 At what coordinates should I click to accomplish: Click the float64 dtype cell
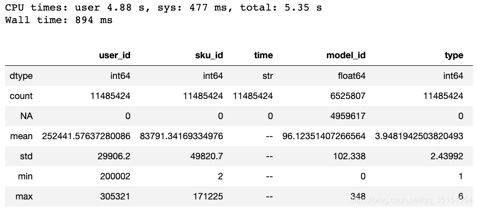tap(351, 75)
